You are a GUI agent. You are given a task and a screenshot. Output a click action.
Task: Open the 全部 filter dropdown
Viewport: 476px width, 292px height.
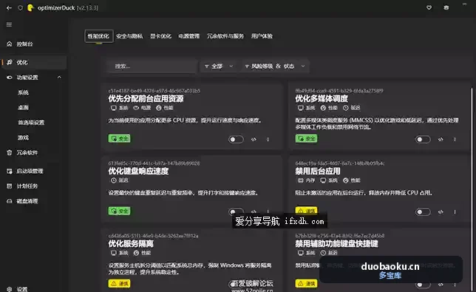(x=219, y=67)
